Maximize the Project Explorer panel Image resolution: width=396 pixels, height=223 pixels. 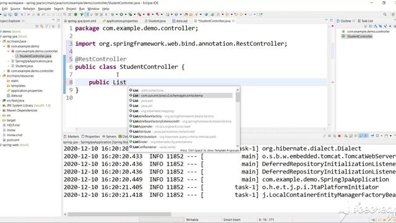click(x=58, y=20)
